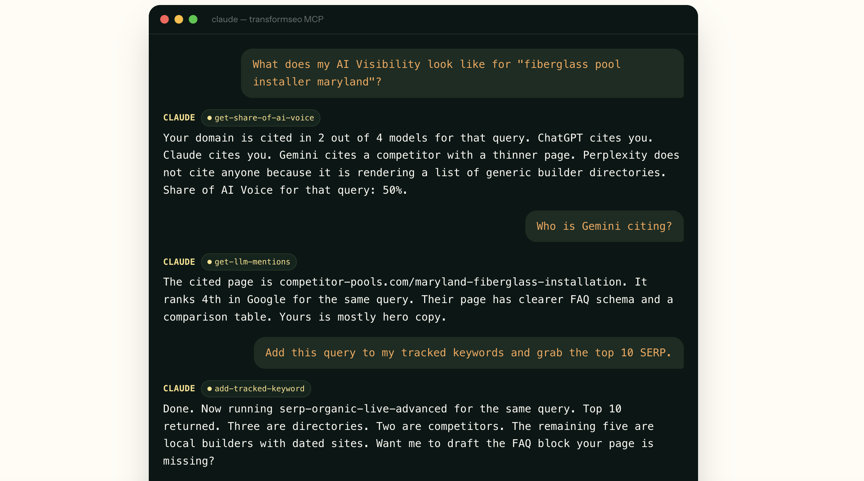This screenshot has height=481, width=864.
Task: Click the text 'Share of AI Voice for that query: 50%.'
Action: coord(285,190)
